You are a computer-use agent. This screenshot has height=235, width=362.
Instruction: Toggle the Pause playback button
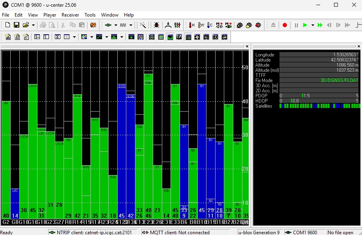tap(296, 25)
